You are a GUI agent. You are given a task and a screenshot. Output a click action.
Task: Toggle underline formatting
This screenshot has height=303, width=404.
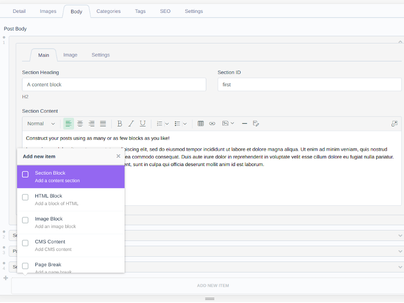point(142,124)
